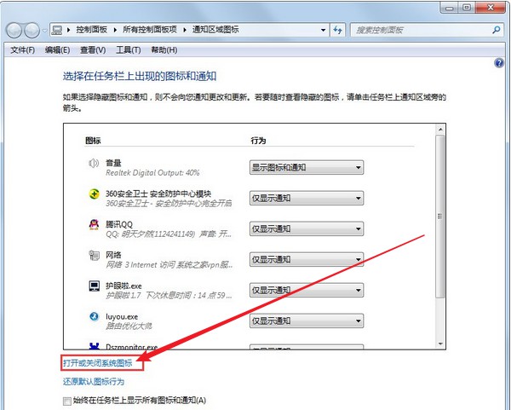Screen dimensions: 511x410
Task: Click the 还原默认图标行为 link
Action: pyautogui.click(x=99, y=382)
